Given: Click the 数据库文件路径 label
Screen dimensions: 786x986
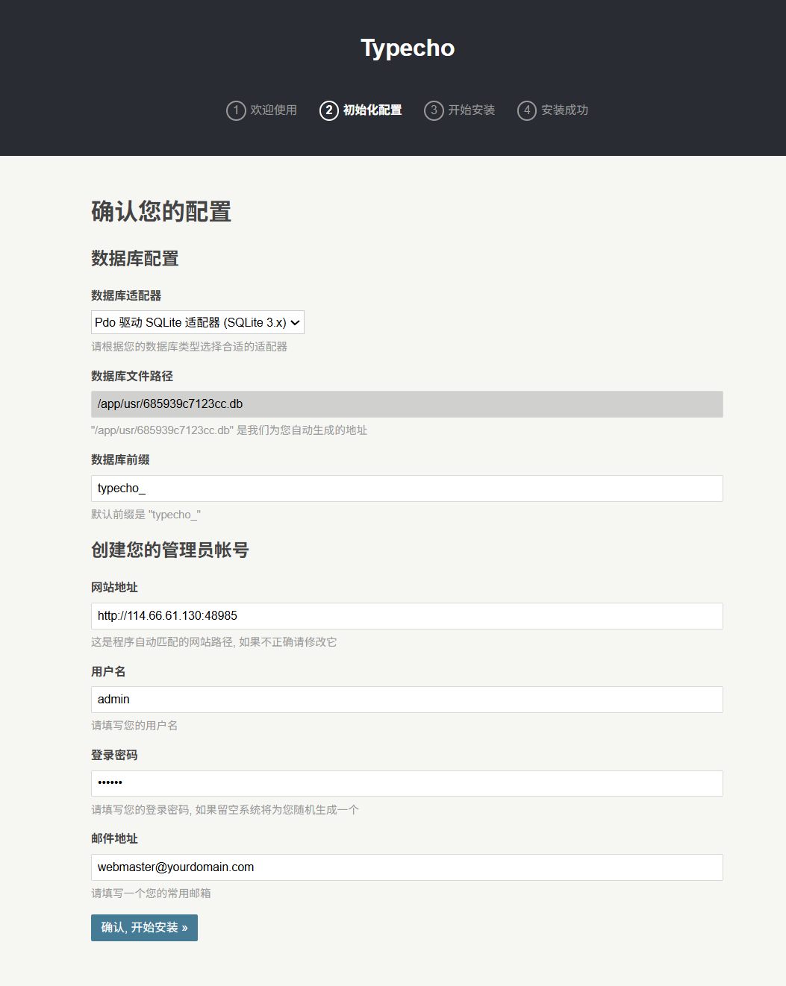Looking at the screenshot, I should pos(132,377).
